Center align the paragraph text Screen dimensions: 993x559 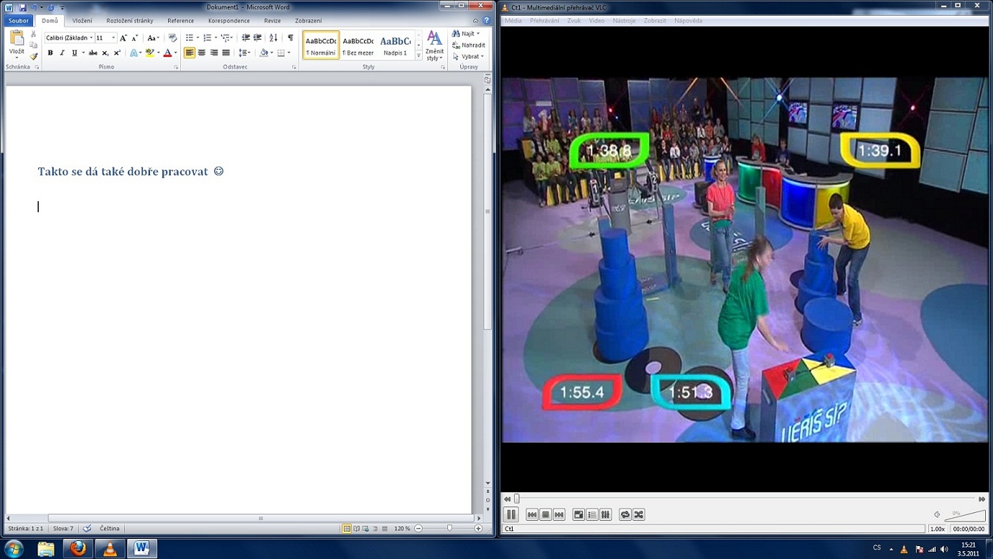[202, 53]
